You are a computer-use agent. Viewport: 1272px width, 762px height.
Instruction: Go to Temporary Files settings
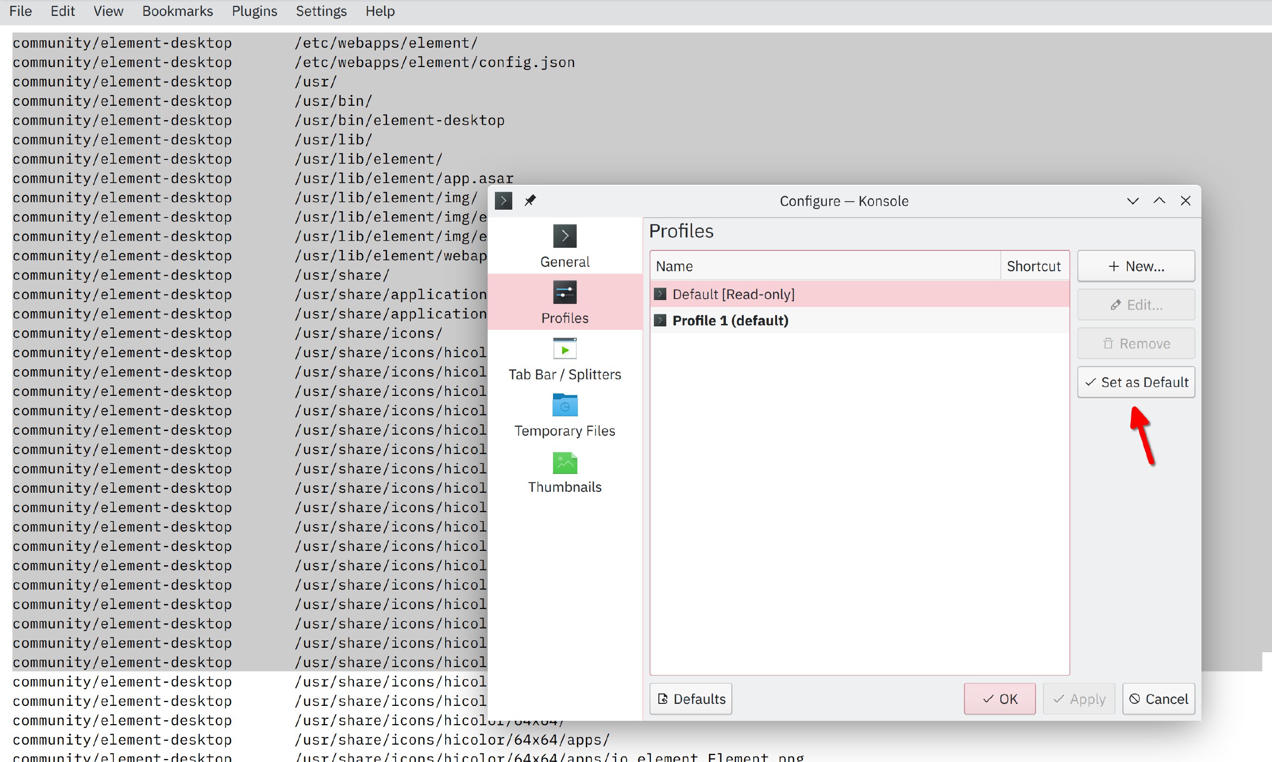565,415
